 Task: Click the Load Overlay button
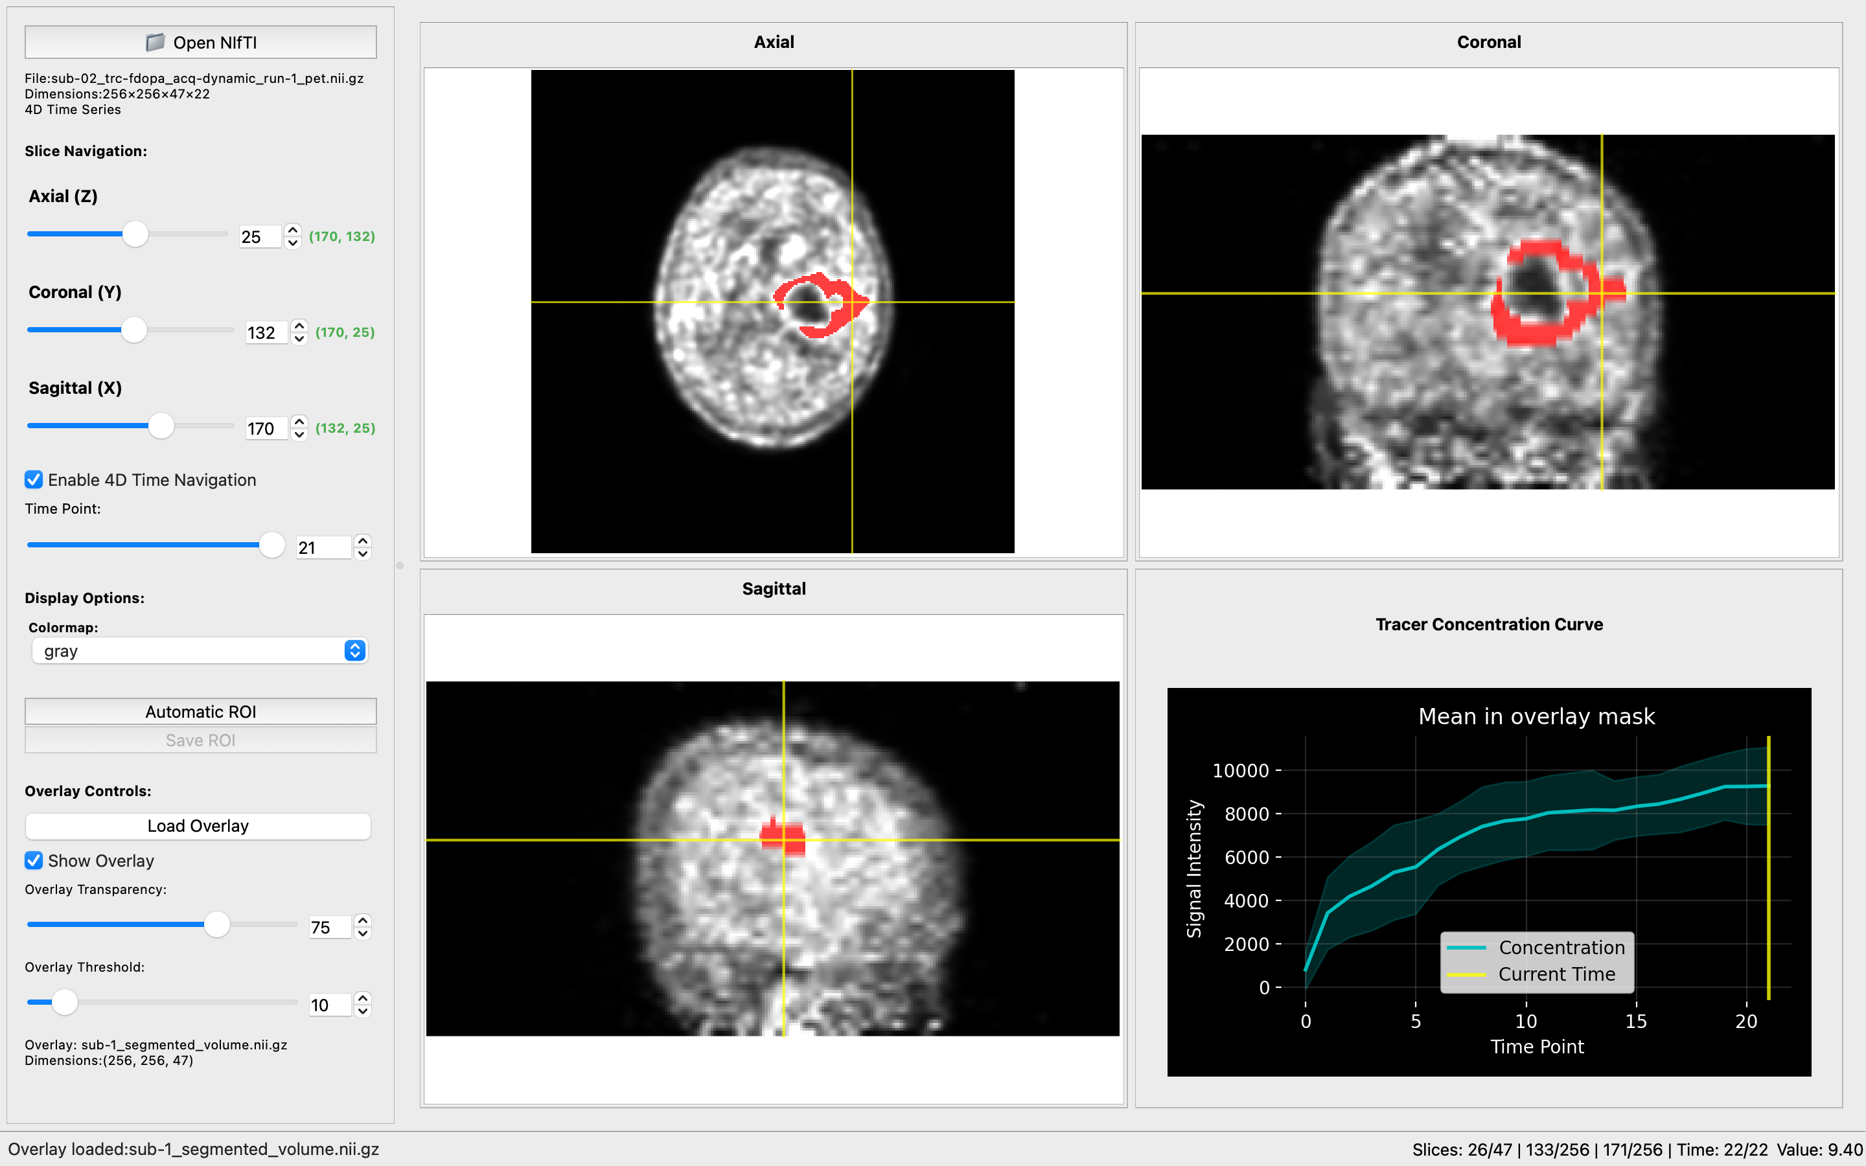[x=198, y=826]
